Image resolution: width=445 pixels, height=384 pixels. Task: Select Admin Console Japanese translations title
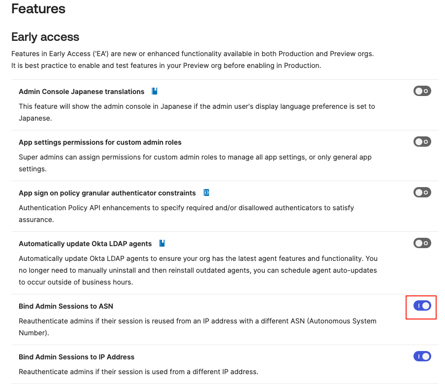pyautogui.click(x=81, y=92)
